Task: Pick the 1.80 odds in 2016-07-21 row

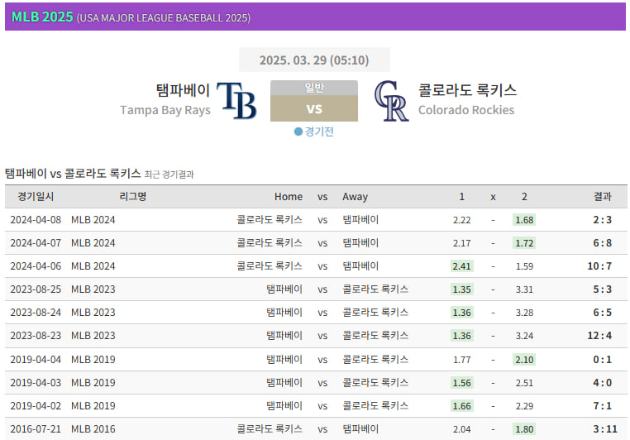Action: click(524, 429)
